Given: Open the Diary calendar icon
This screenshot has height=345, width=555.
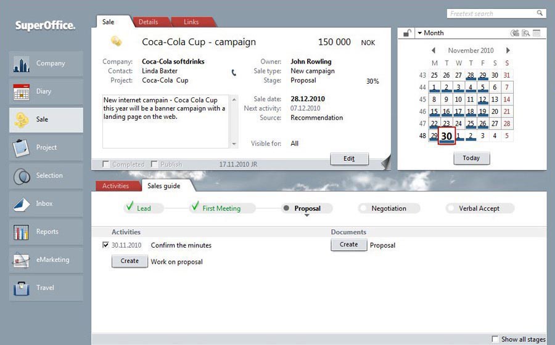Looking at the screenshot, I should [x=21, y=92].
